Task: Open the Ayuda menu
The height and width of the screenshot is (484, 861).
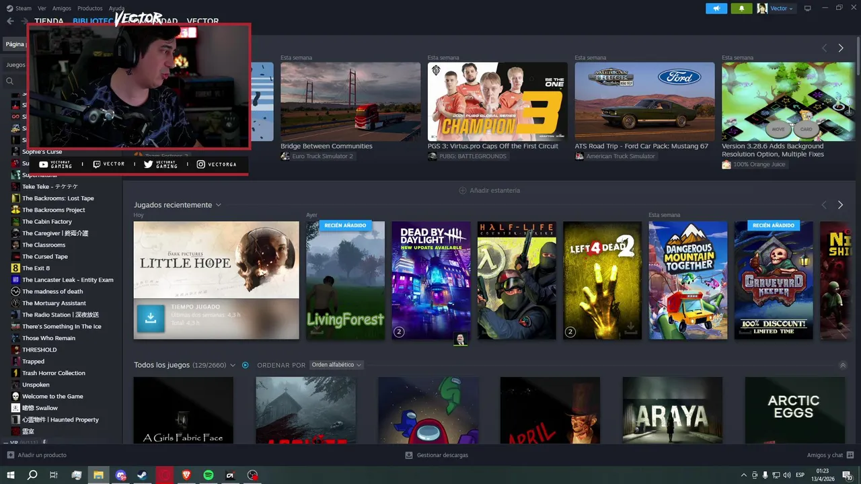Action: point(116,8)
